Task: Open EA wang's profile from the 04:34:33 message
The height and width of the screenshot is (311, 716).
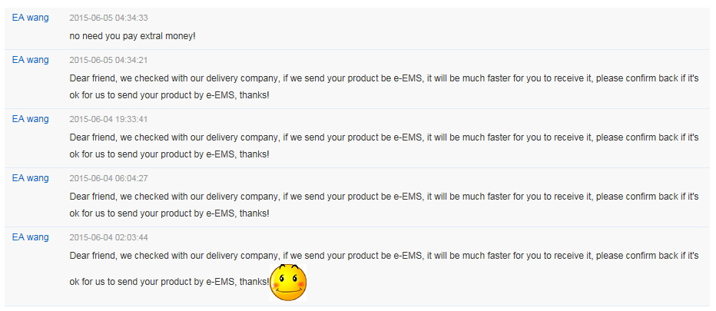Action: pos(30,18)
